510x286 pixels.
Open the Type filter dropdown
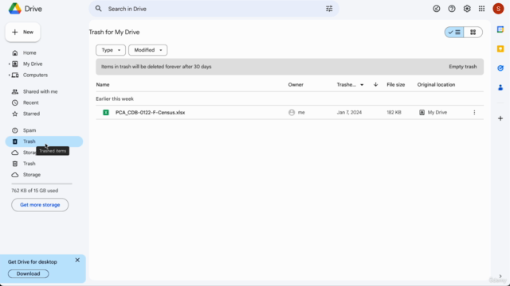pos(111,50)
